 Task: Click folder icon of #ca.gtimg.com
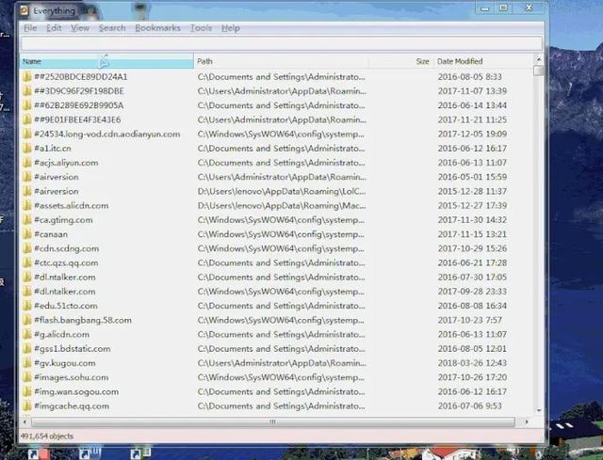pyautogui.click(x=26, y=220)
